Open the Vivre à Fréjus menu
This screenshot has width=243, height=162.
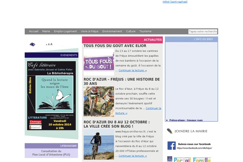tap(90, 31)
